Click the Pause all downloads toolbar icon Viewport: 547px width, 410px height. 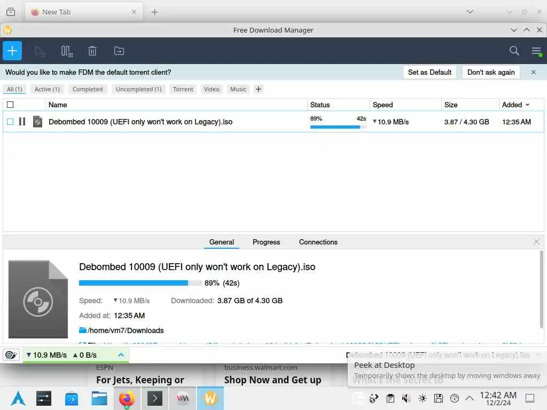(67, 51)
